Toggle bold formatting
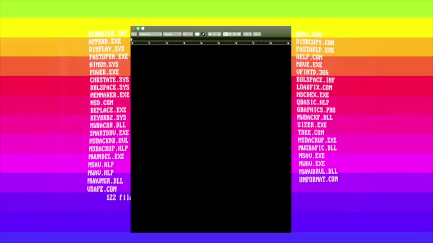The width and height of the screenshot is (433, 243). point(210,34)
